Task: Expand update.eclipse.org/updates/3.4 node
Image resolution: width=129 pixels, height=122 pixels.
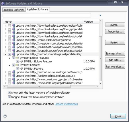Action: 5,76
